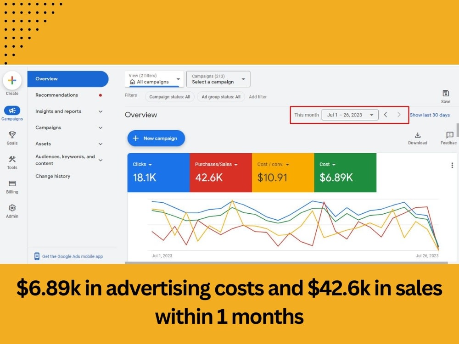Click the $10.91 cost per conversion value
Image resolution: width=459 pixels, height=344 pixels.
coord(272,178)
